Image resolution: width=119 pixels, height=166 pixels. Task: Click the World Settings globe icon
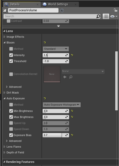[x=45, y=4]
